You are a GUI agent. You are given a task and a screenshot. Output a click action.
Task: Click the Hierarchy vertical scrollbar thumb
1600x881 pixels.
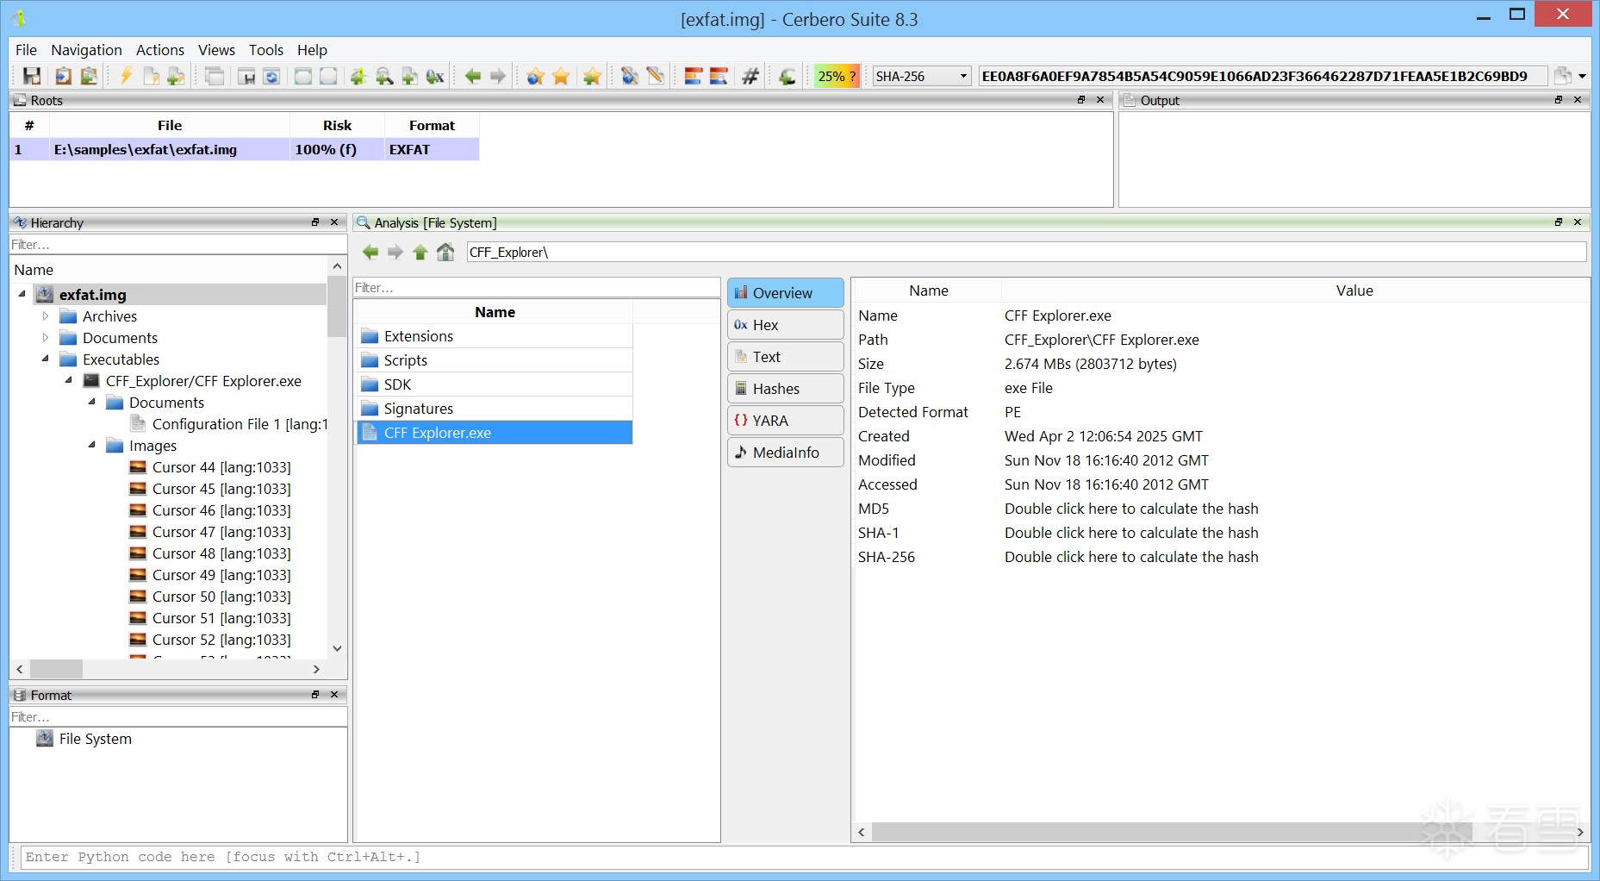coord(337,306)
